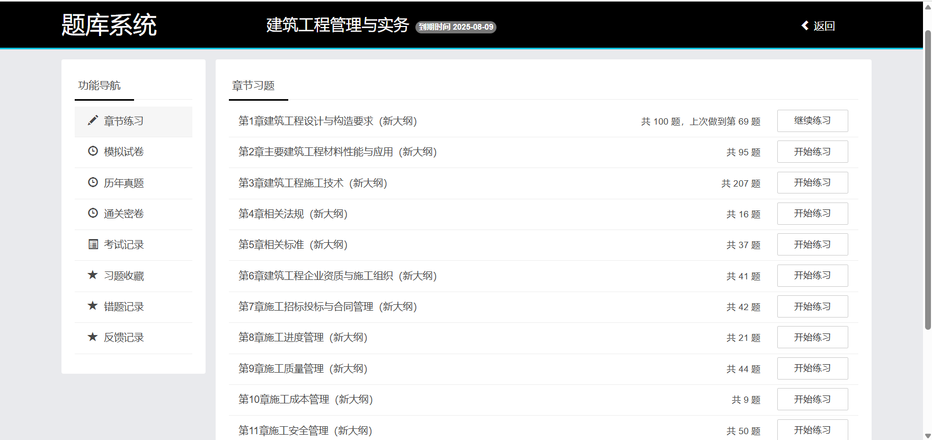The height and width of the screenshot is (440, 932).
Task: Click the star icon beside 错题记录
Action: tap(93, 306)
